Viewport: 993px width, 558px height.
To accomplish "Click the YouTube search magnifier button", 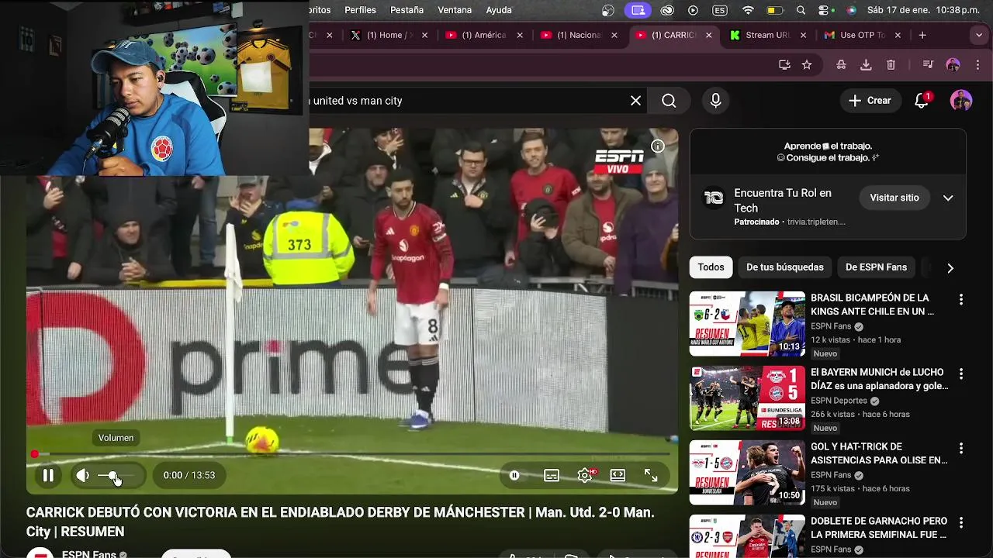I will [669, 101].
